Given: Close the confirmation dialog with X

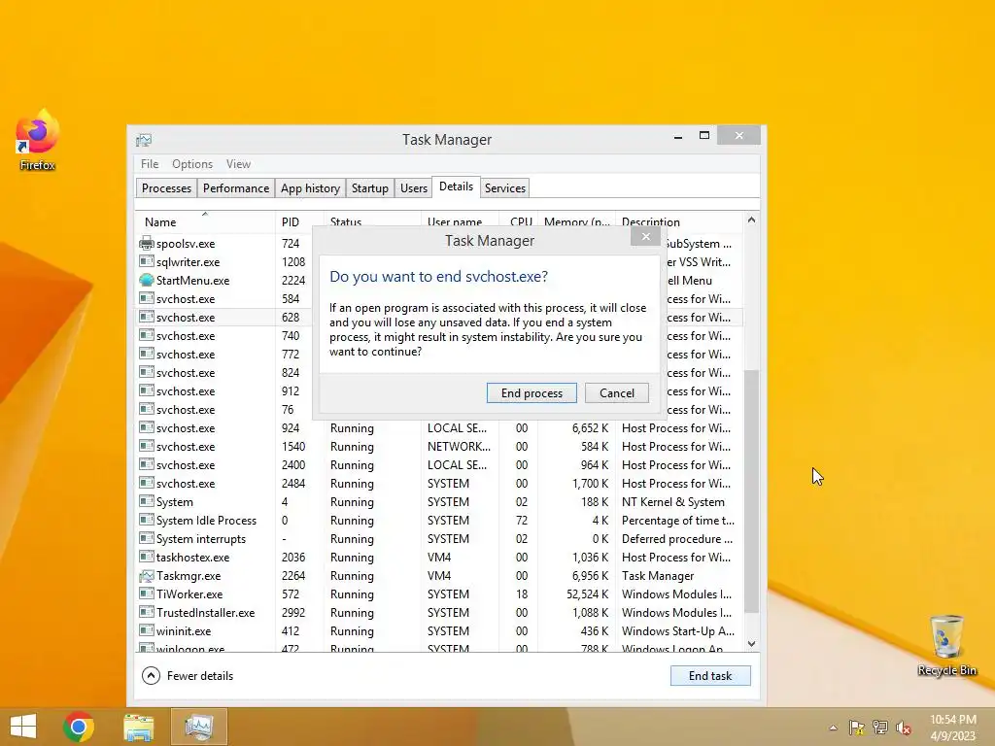Looking at the screenshot, I should [645, 237].
